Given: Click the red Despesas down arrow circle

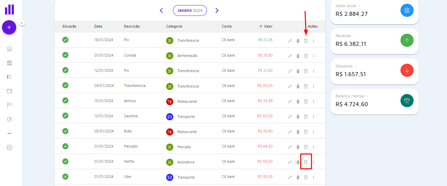Looking at the screenshot, I should (407, 70).
